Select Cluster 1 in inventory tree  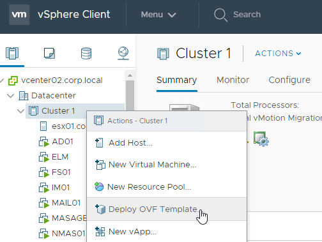pos(58,111)
